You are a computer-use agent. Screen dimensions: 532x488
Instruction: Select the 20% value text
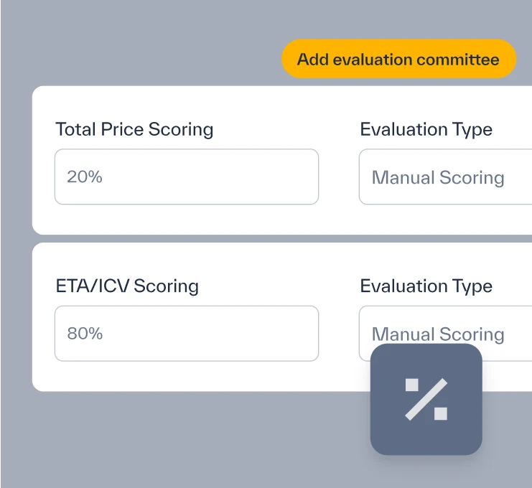(85, 177)
